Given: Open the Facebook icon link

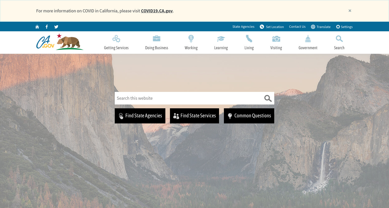Looking at the screenshot, I should 47,27.
